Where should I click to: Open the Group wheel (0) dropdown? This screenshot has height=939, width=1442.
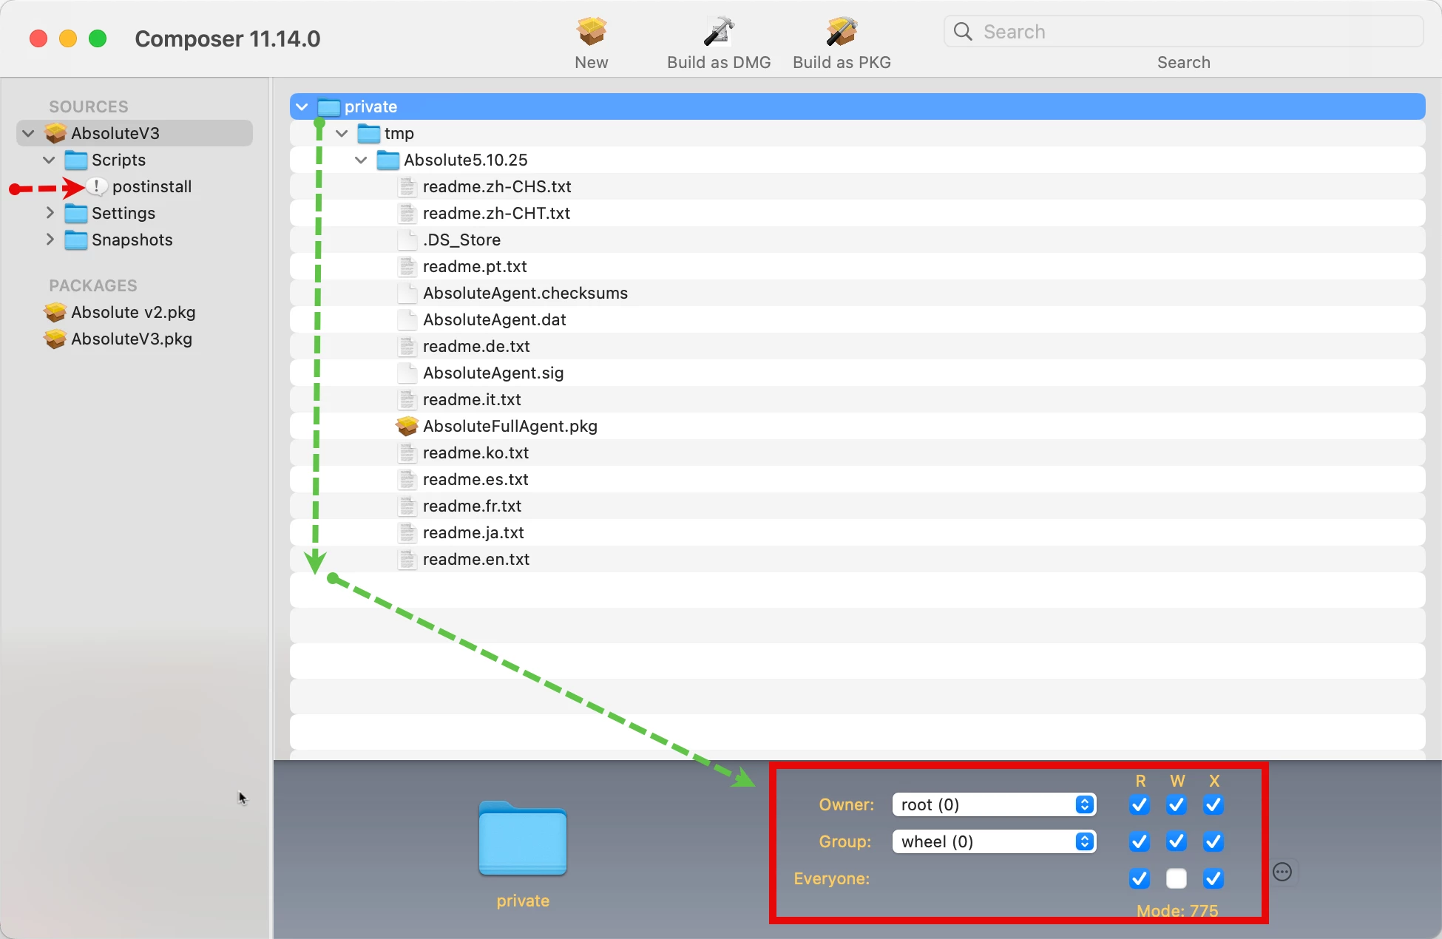[x=994, y=841]
